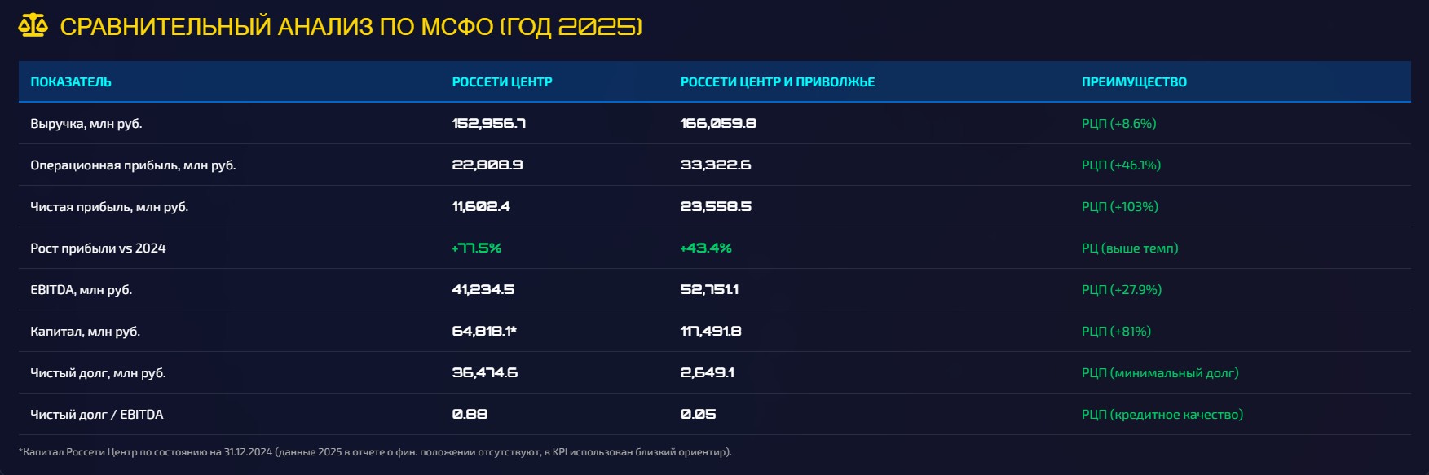Click the «РЦ (выше темп)» advantage text
This screenshot has height=475, width=1429.
tap(1130, 248)
